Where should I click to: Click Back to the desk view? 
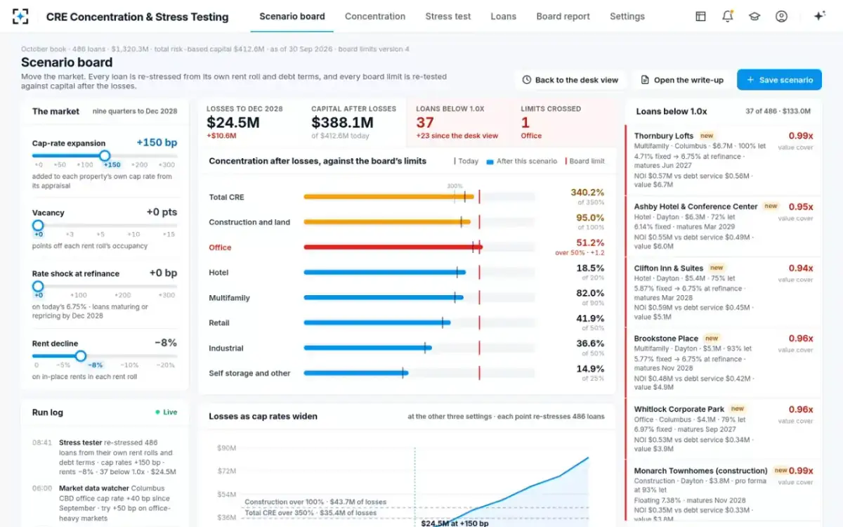570,80
